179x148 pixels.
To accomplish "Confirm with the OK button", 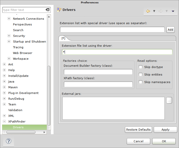I will pos(164,141).
